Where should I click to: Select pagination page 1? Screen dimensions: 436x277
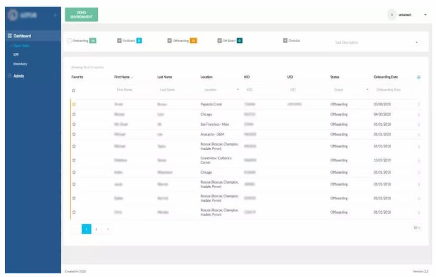click(x=87, y=229)
